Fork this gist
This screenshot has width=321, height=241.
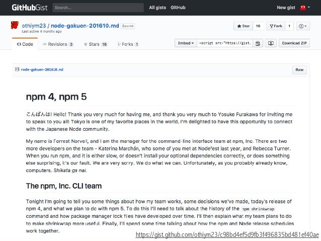point(276,26)
